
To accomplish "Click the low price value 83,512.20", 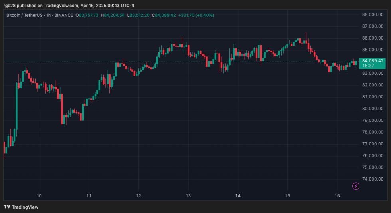I will 141,15.
